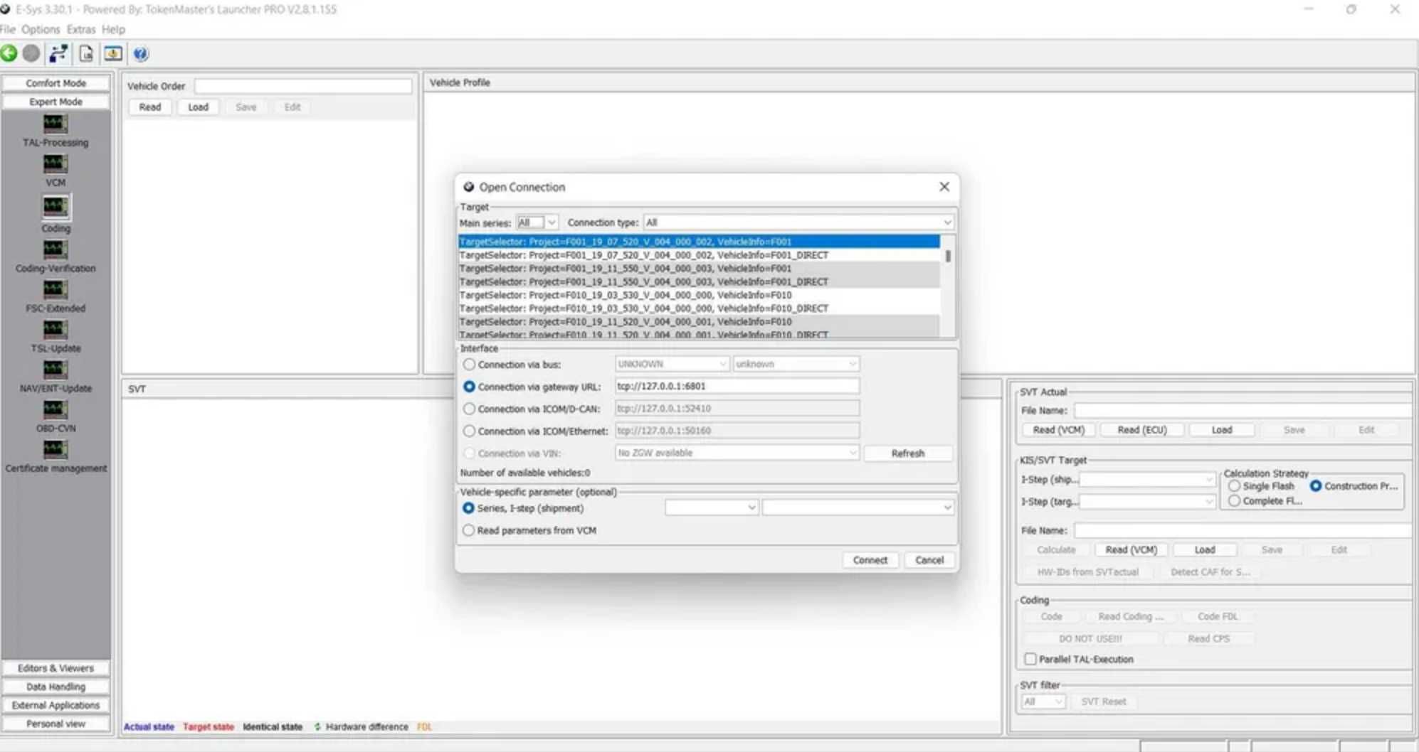
Task: Enable Parallel TAL-Execution checkbox
Action: click(1030, 659)
